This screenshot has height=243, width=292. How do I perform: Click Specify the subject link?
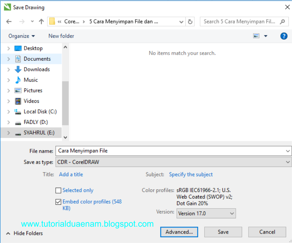[191, 174]
